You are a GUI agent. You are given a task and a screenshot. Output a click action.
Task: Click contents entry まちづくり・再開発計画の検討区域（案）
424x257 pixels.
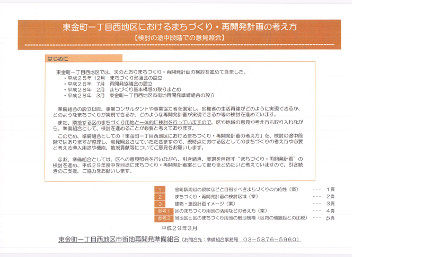[216, 197]
